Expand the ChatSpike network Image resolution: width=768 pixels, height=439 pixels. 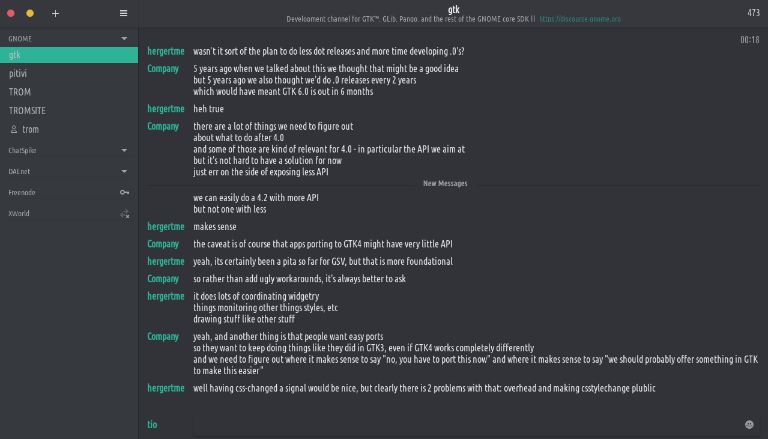point(124,150)
